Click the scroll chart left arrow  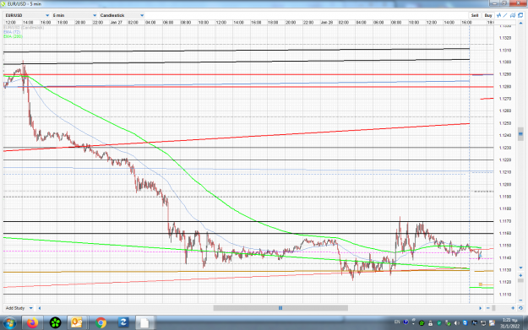coord(40,308)
